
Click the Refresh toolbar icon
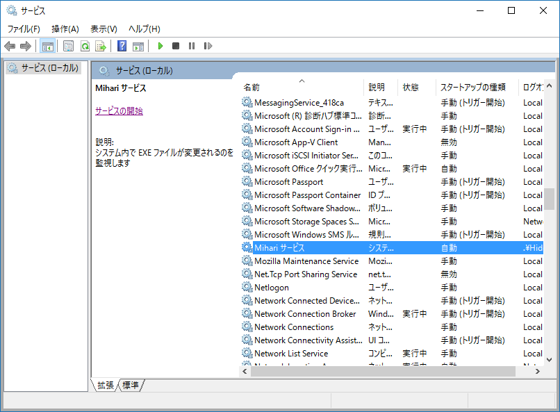[x=85, y=46]
